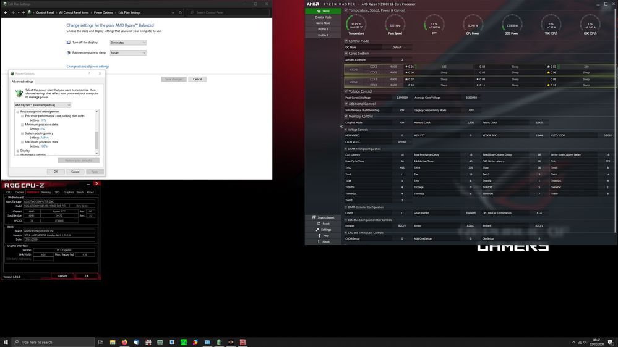Click the 100% Maximum processor state value
The image size is (618, 347).
(44, 146)
